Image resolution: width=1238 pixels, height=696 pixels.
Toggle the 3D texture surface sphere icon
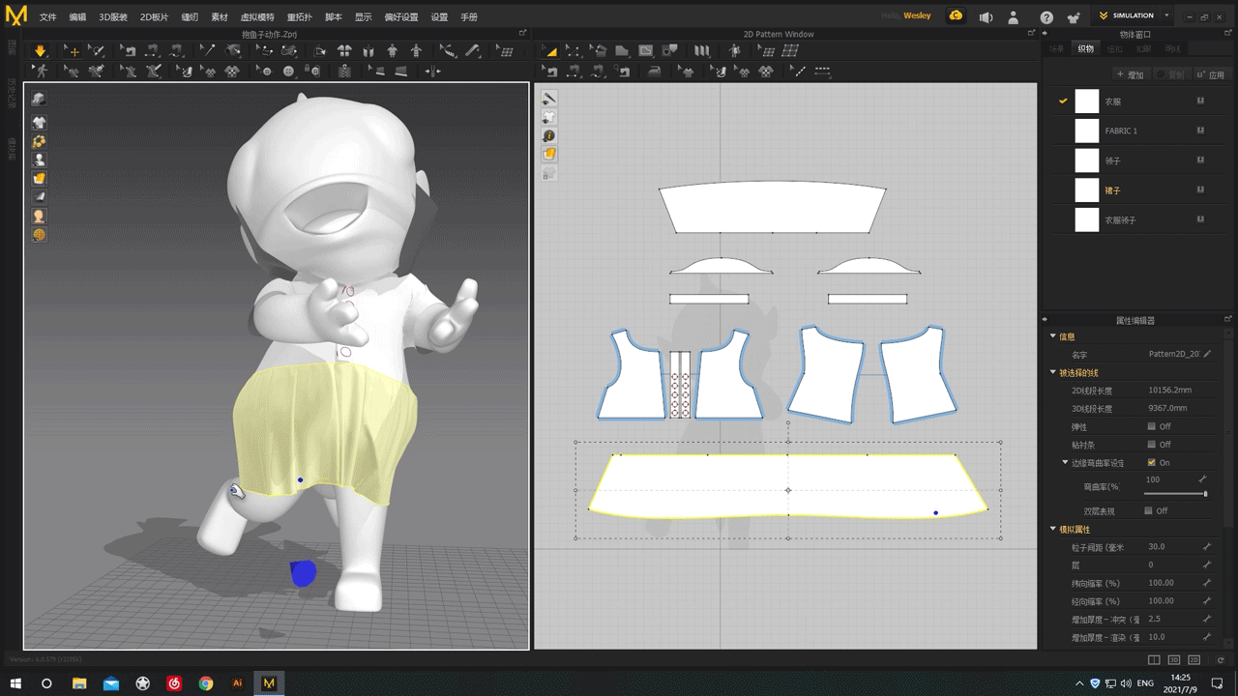(39, 234)
